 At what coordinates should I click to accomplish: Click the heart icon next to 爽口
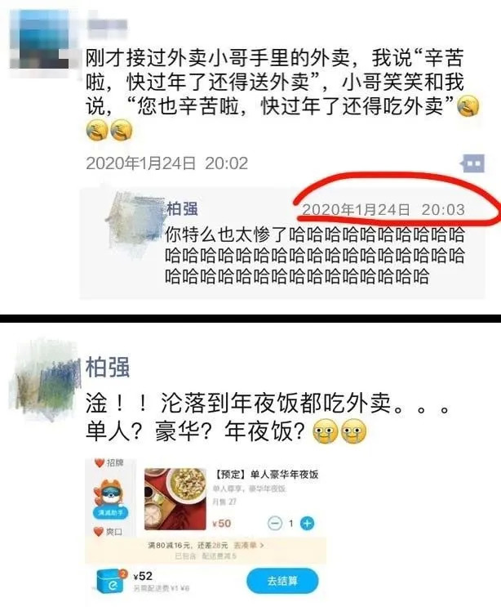pyautogui.click(x=99, y=532)
